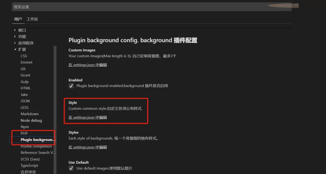Focus the 搜索设置 search field
Screen dimensions: 326x174
click(x=152, y=7)
